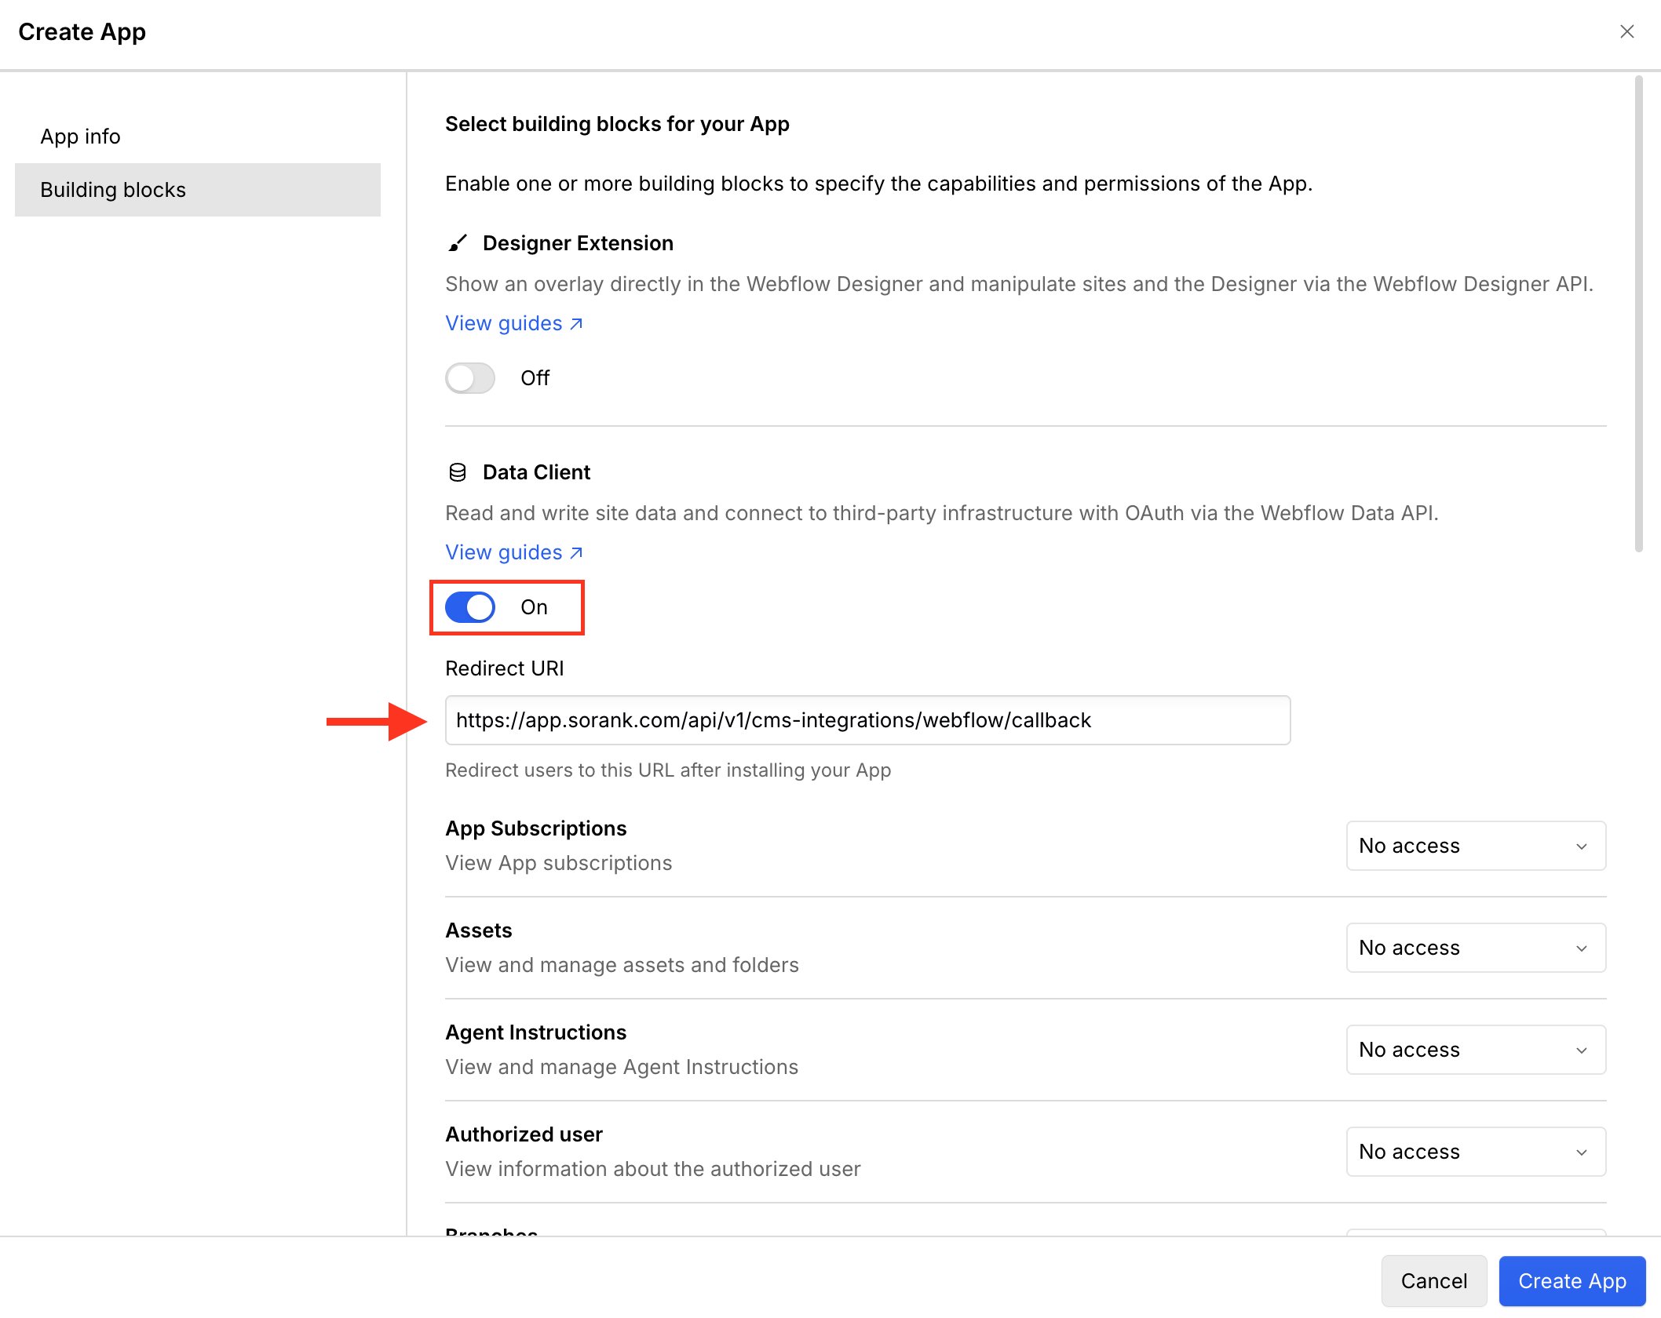
Task: Click the Designer Extension paintbrush icon
Action: (458, 243)
